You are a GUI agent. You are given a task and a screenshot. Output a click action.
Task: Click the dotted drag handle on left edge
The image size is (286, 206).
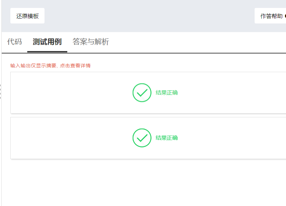coord(0,92)
